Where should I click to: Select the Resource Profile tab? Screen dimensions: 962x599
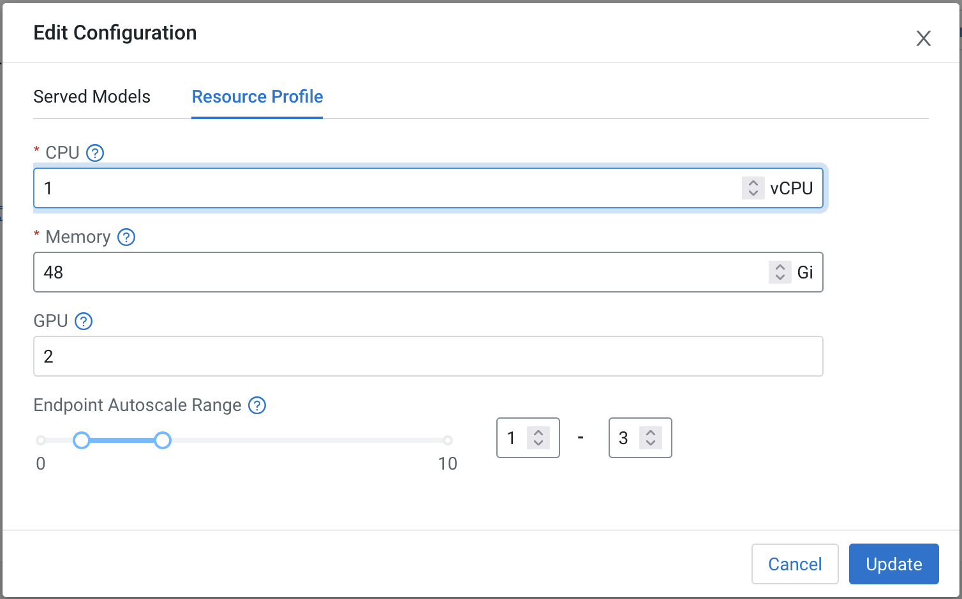257,97
